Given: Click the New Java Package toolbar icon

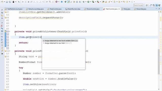Looking at the screenshot, I should point(103,2).
